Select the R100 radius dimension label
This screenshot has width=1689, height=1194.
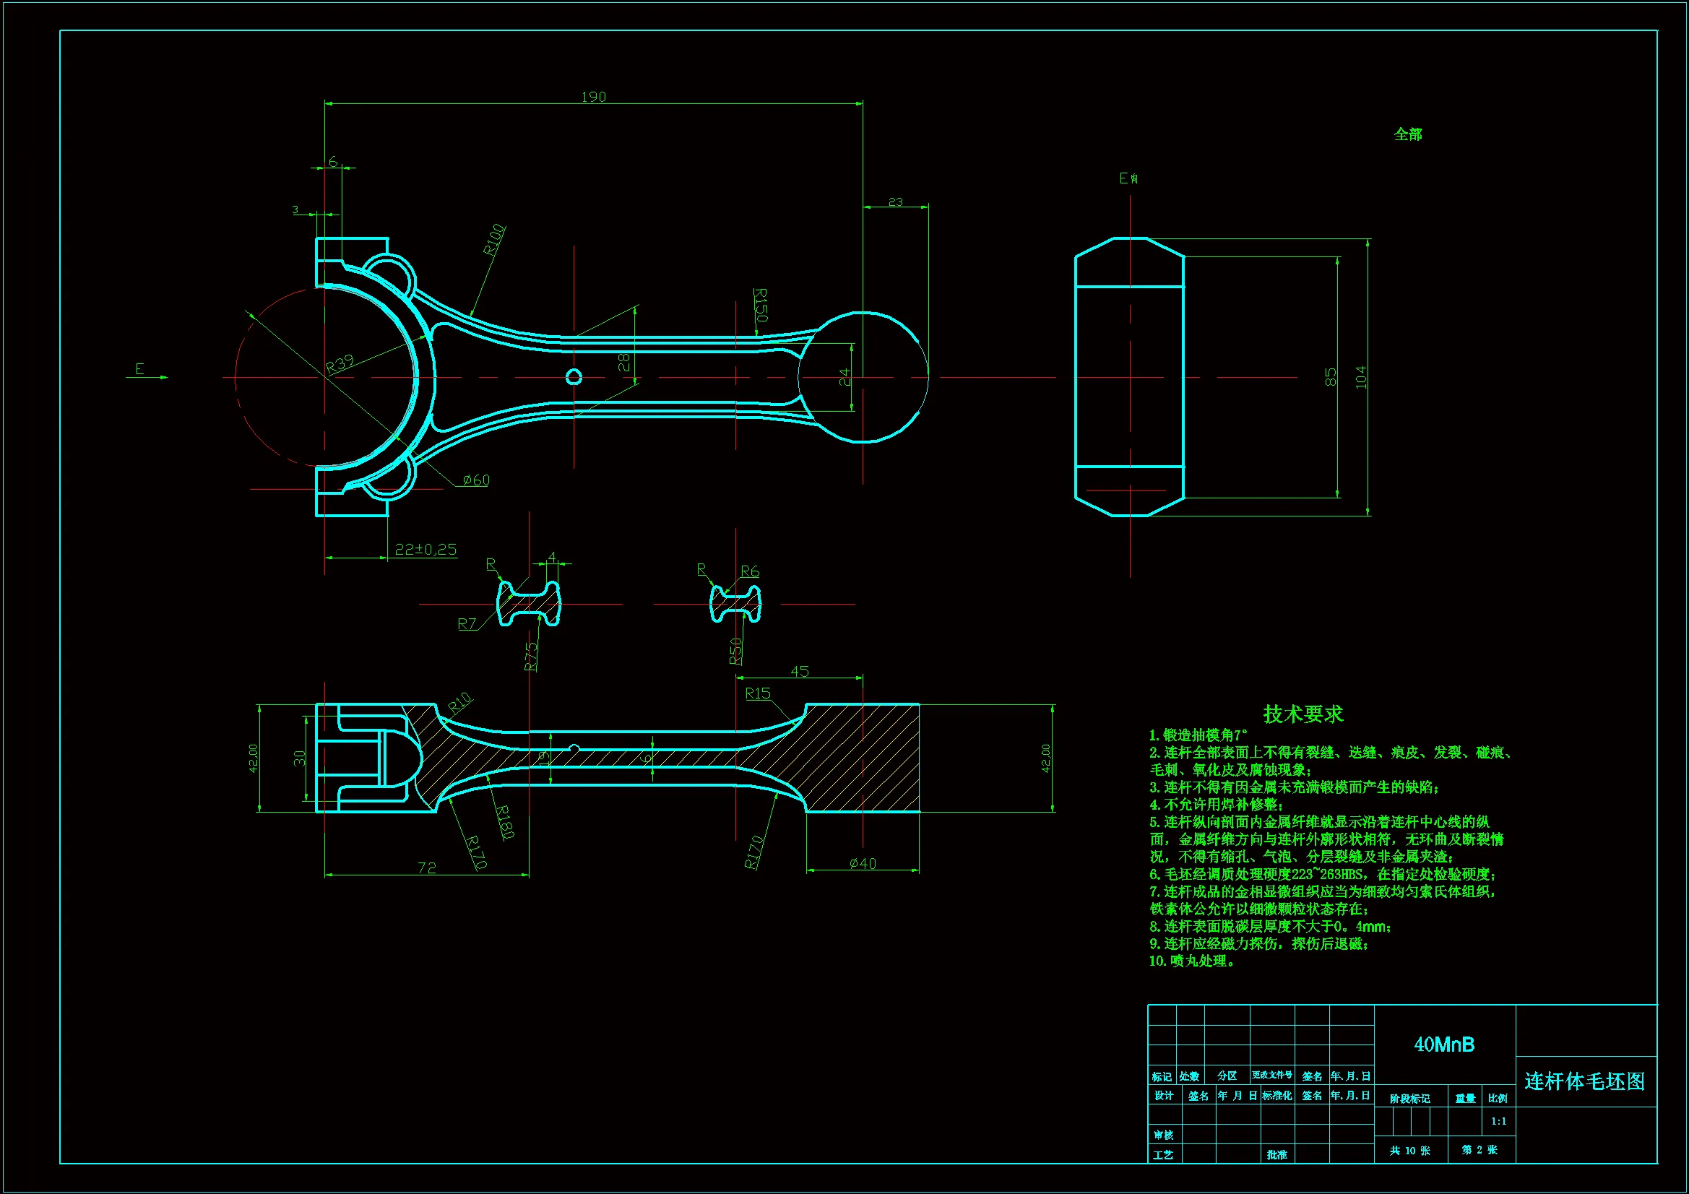click(494, 240)
